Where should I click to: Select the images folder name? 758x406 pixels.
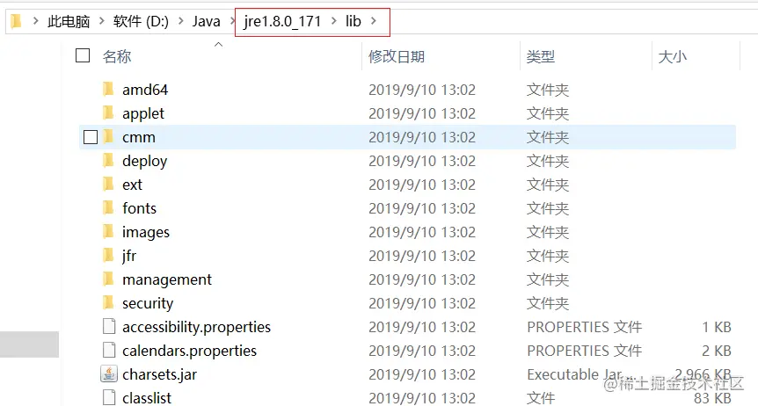point(145,233)
